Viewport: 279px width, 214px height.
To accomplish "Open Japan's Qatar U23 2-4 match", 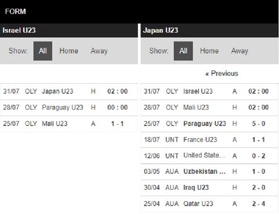I will point(209,204).
